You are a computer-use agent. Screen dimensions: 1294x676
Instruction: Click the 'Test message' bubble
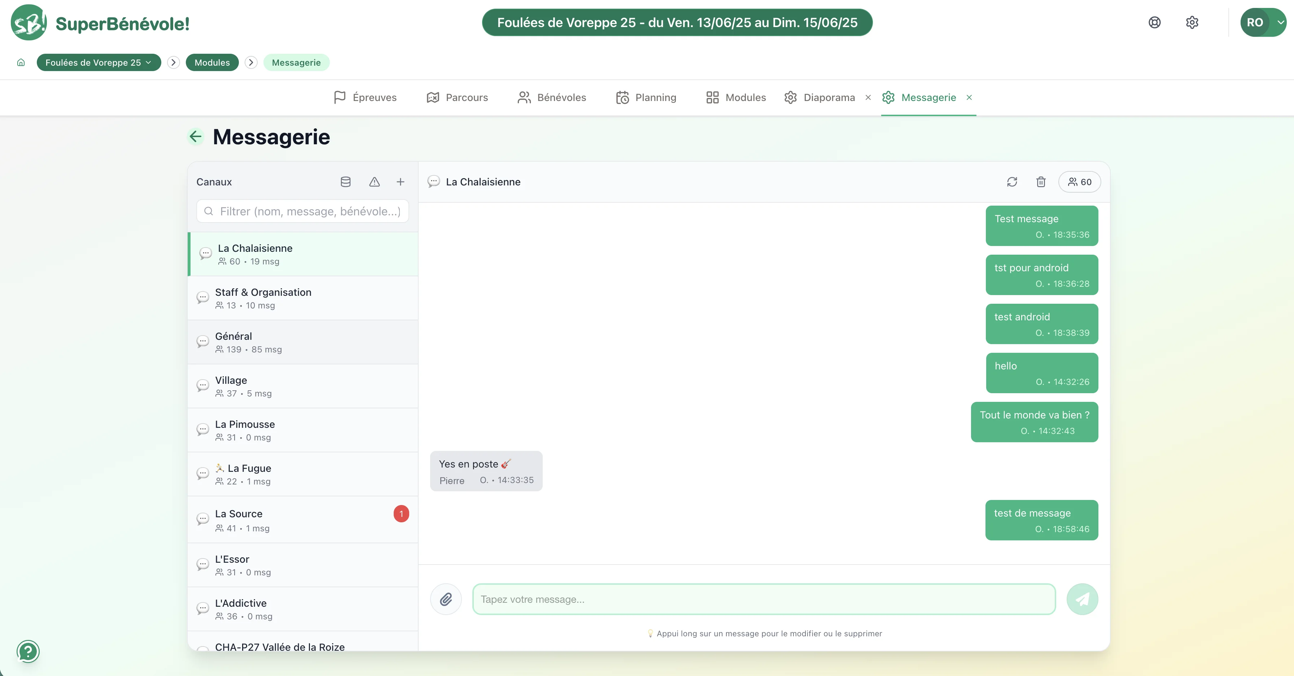[1042, 225]
